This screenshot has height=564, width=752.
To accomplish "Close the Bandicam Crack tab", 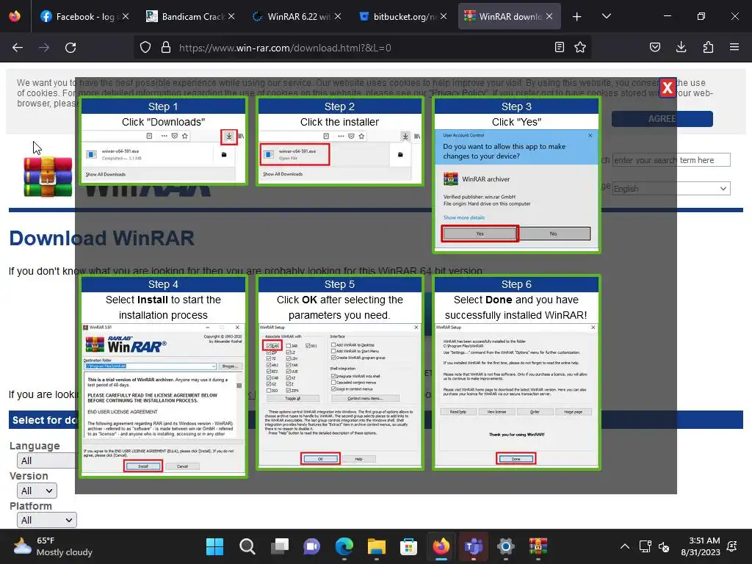I will 231,16.
